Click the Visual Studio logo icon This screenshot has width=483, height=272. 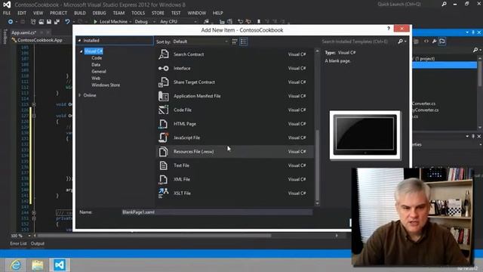(x=7, y=5)
